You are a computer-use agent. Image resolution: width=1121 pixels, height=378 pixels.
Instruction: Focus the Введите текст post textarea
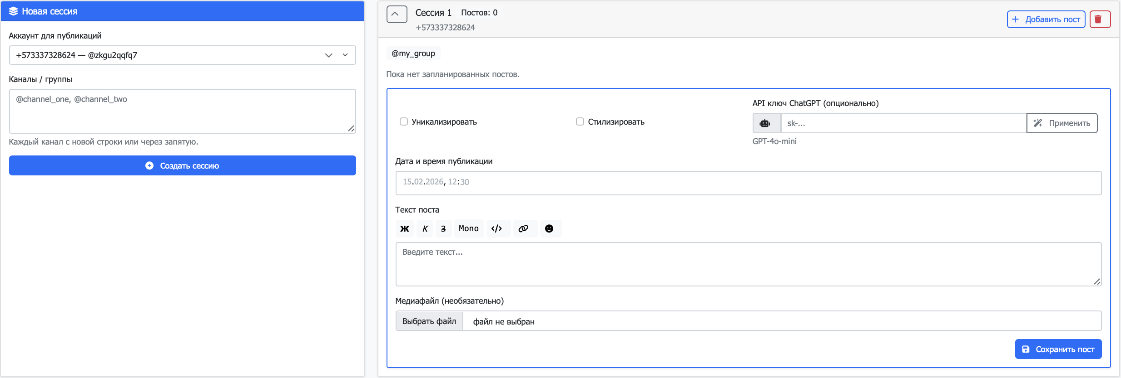[749, 264]
